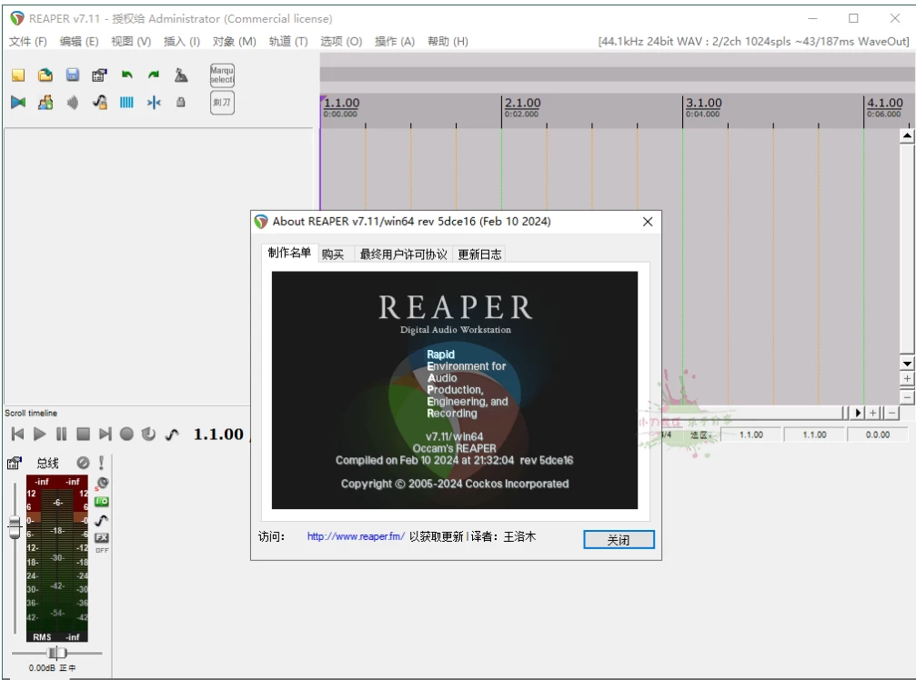Viewport: 916px width, 680px height.
Task: Open the master track FX chain
Action: tap(103, 537)
